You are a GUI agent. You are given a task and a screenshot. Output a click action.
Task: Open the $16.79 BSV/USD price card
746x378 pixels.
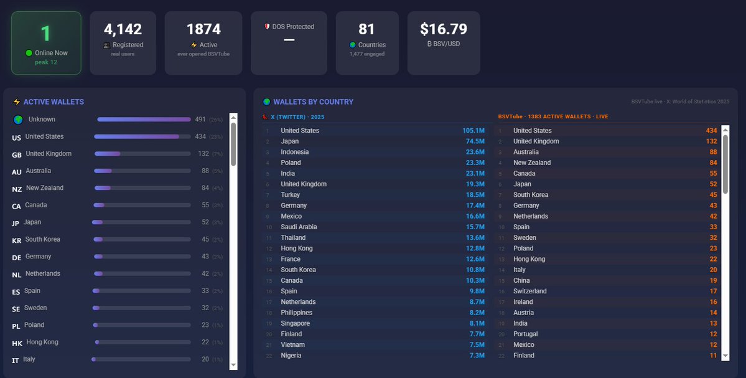(444, 43)
